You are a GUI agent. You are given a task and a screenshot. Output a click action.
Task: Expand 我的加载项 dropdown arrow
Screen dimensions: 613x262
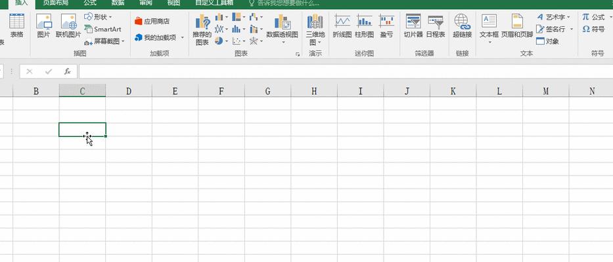click(x=182, y=38)
